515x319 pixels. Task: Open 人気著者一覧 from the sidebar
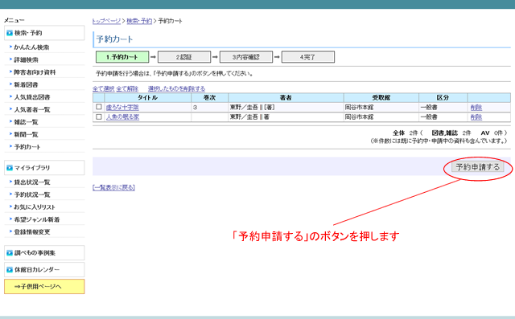pyautogui.click(x=32, y=109)
